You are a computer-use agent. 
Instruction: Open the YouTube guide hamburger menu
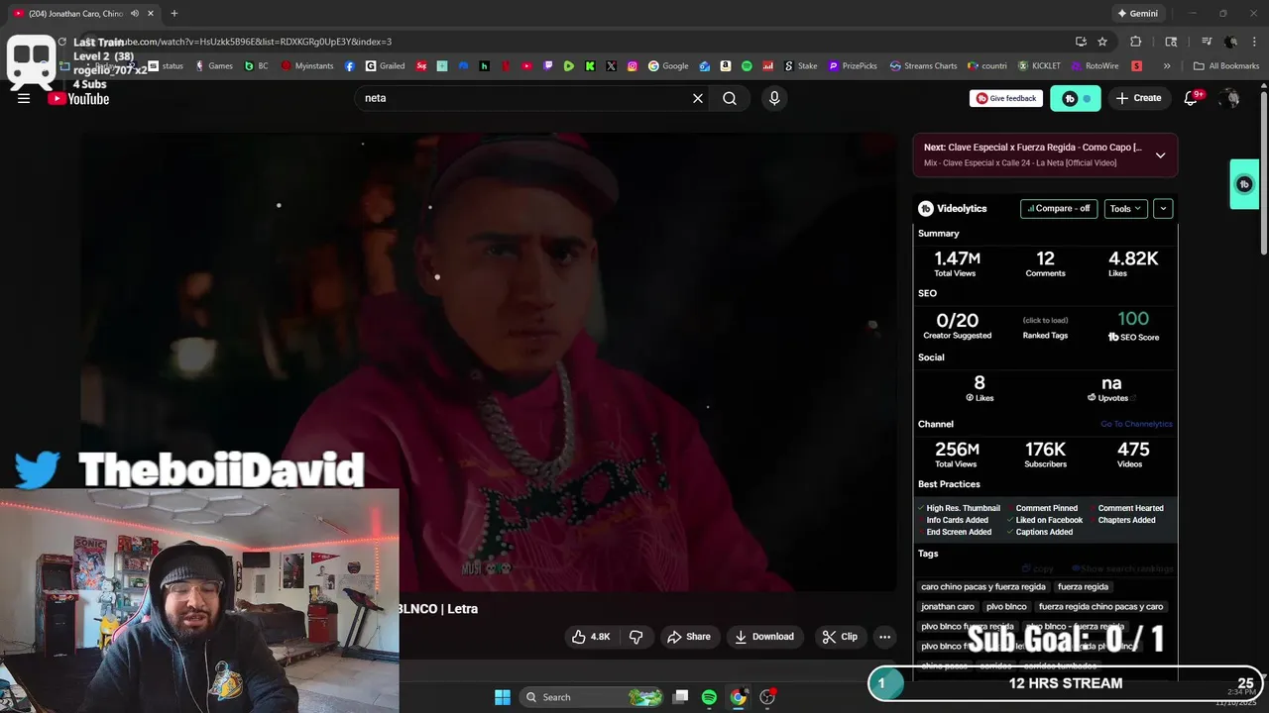24,98
